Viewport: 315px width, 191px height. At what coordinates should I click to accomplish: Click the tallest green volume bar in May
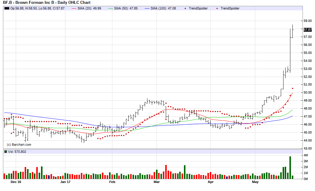[x=290, y=168]
